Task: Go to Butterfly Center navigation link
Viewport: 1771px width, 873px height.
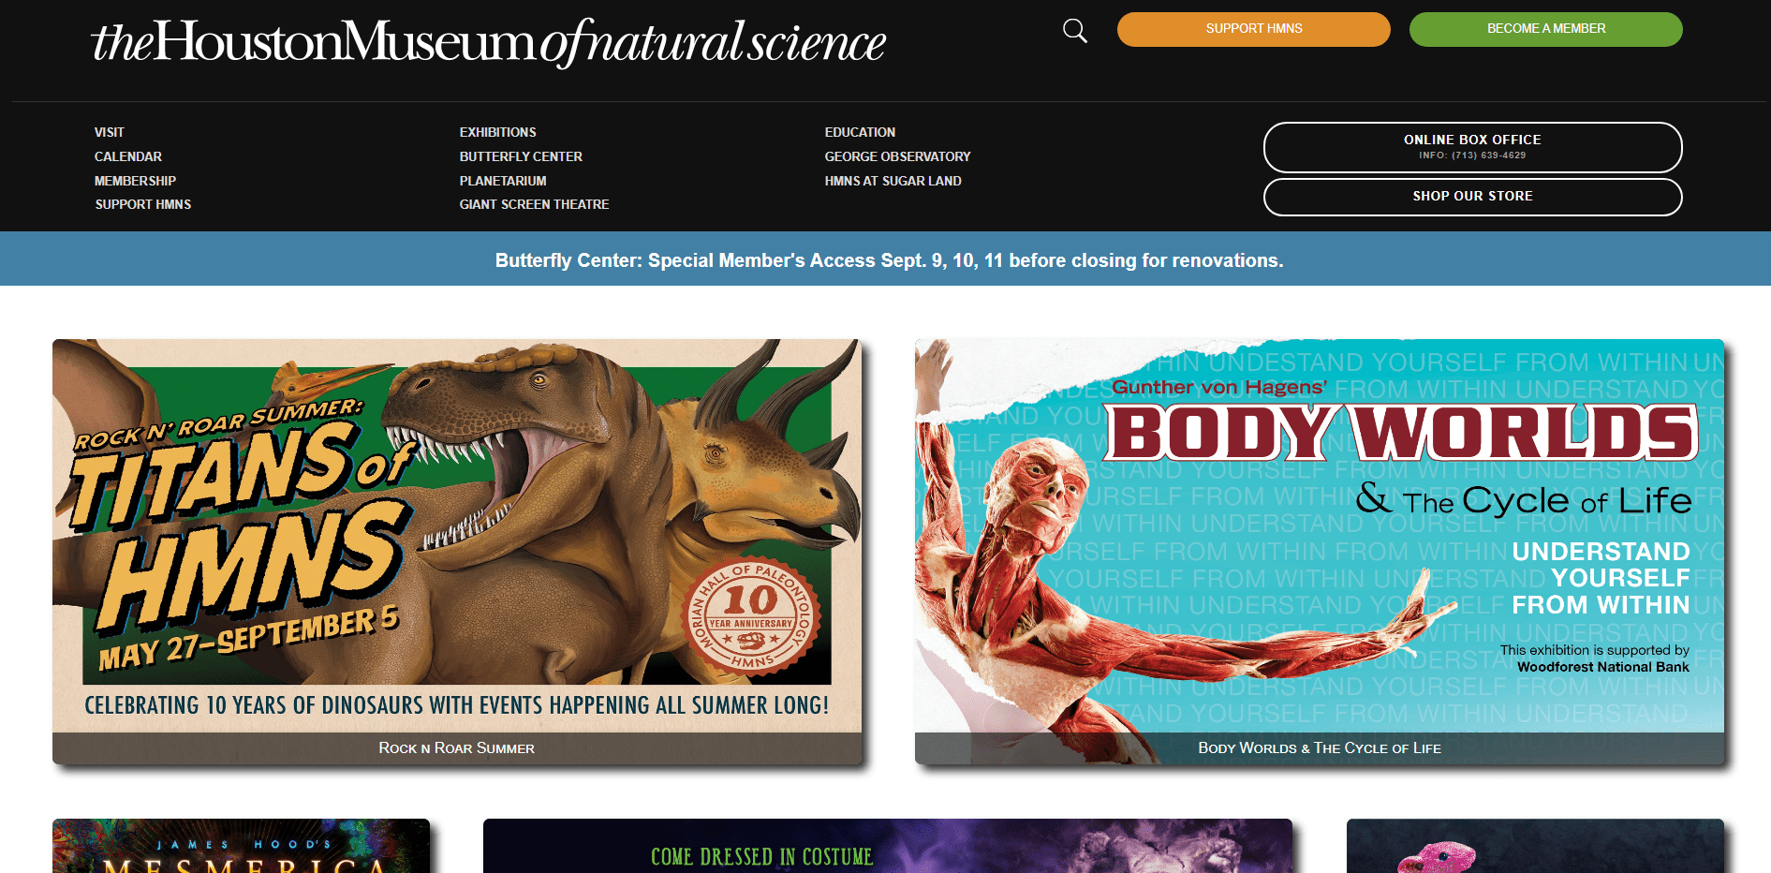Action: (x=521, y=156)
